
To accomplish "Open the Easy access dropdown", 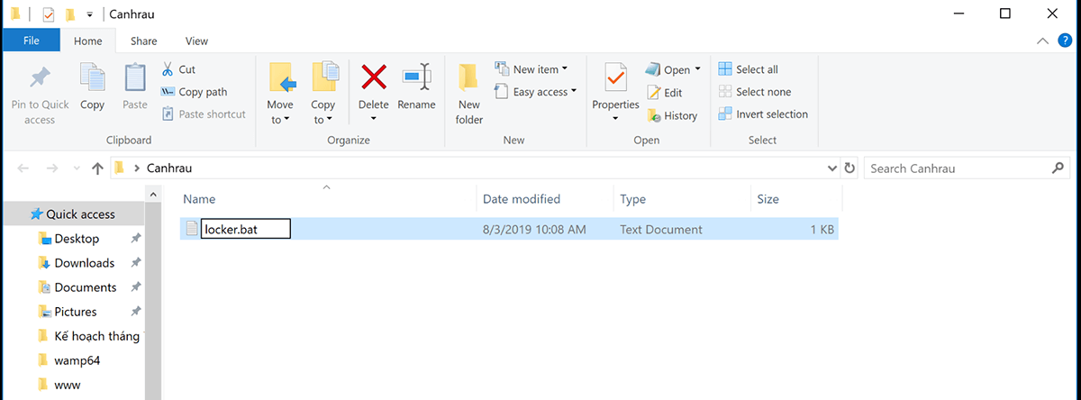I will point(536,92).
